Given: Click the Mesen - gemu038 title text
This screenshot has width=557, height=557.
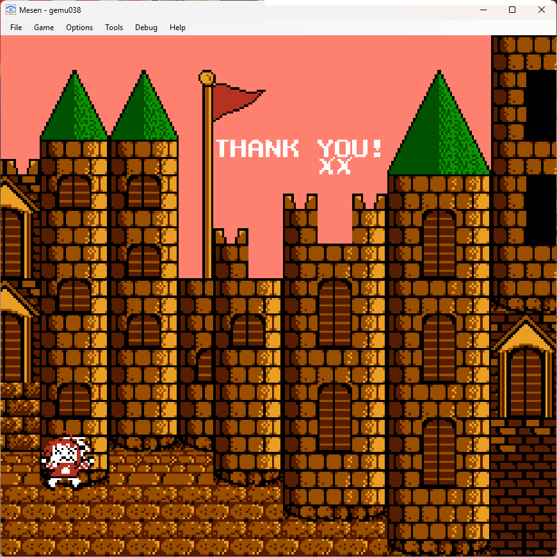Looking at the screenshot, I should (50, 10).
